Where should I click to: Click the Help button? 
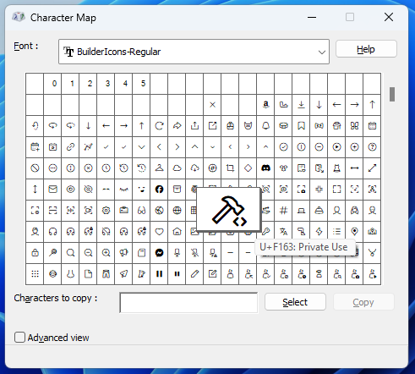pyautogui.click(x=366, y=49)
